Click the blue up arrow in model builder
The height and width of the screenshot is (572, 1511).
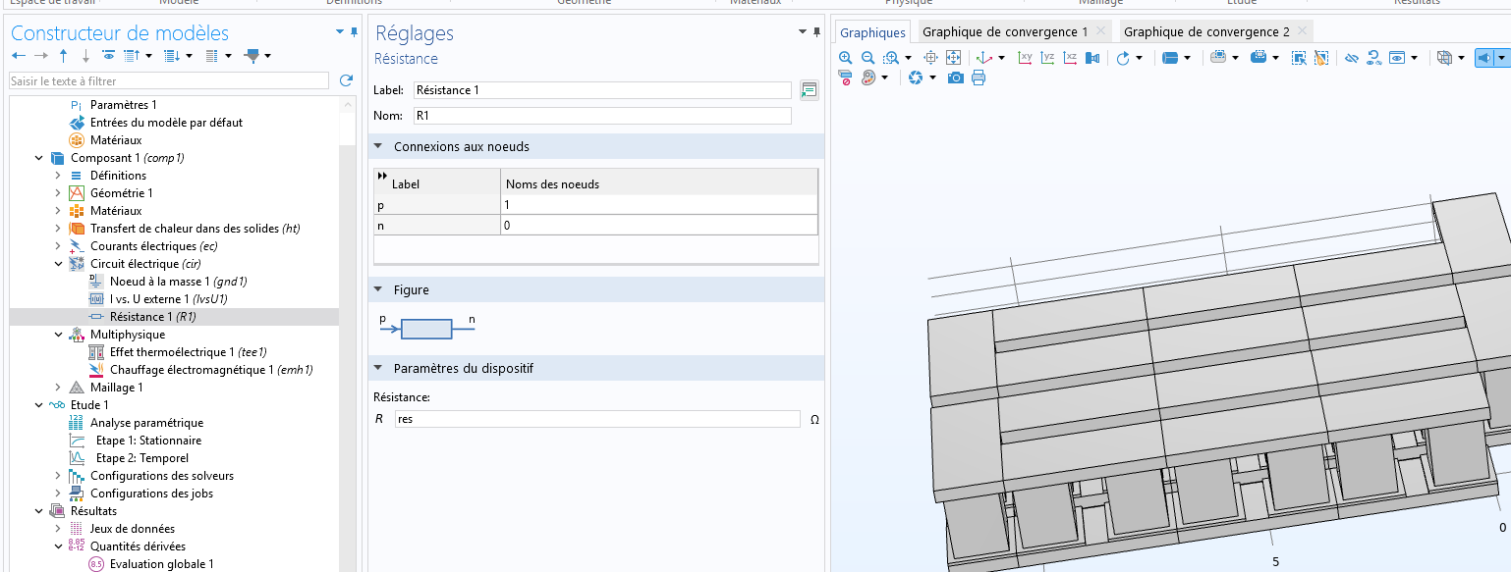(64, 56)
